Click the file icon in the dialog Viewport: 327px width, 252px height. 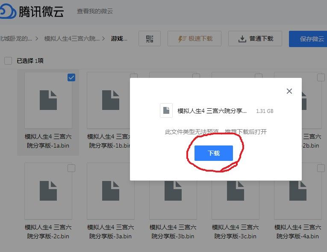pos(166,110)
